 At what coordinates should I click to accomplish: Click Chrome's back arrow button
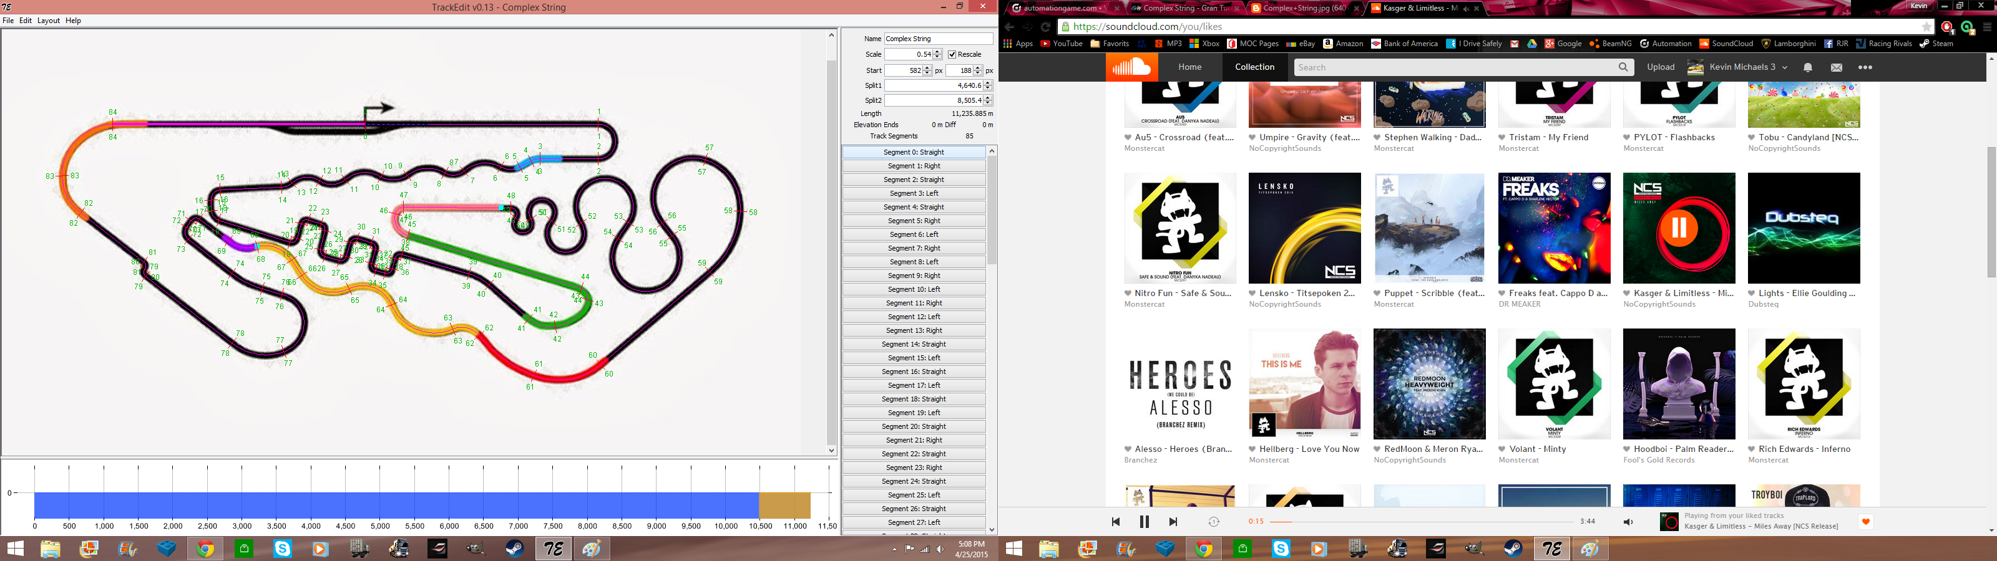1009,26
